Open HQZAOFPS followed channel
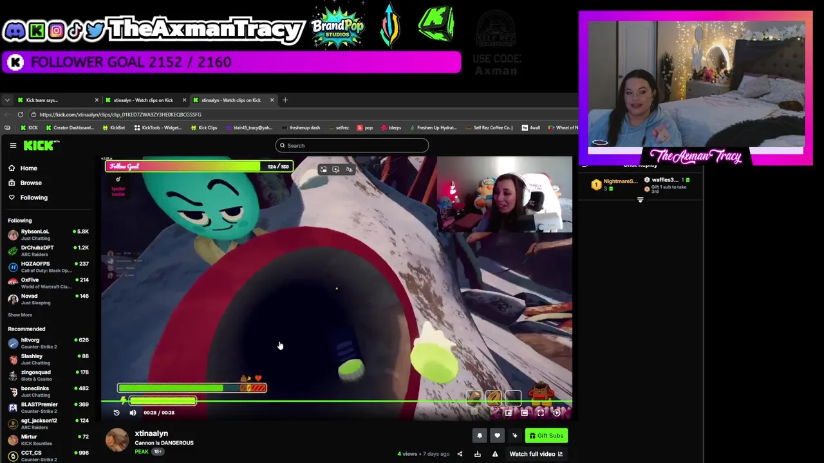This screenshot has width=824, height=463. click(48, 267)
